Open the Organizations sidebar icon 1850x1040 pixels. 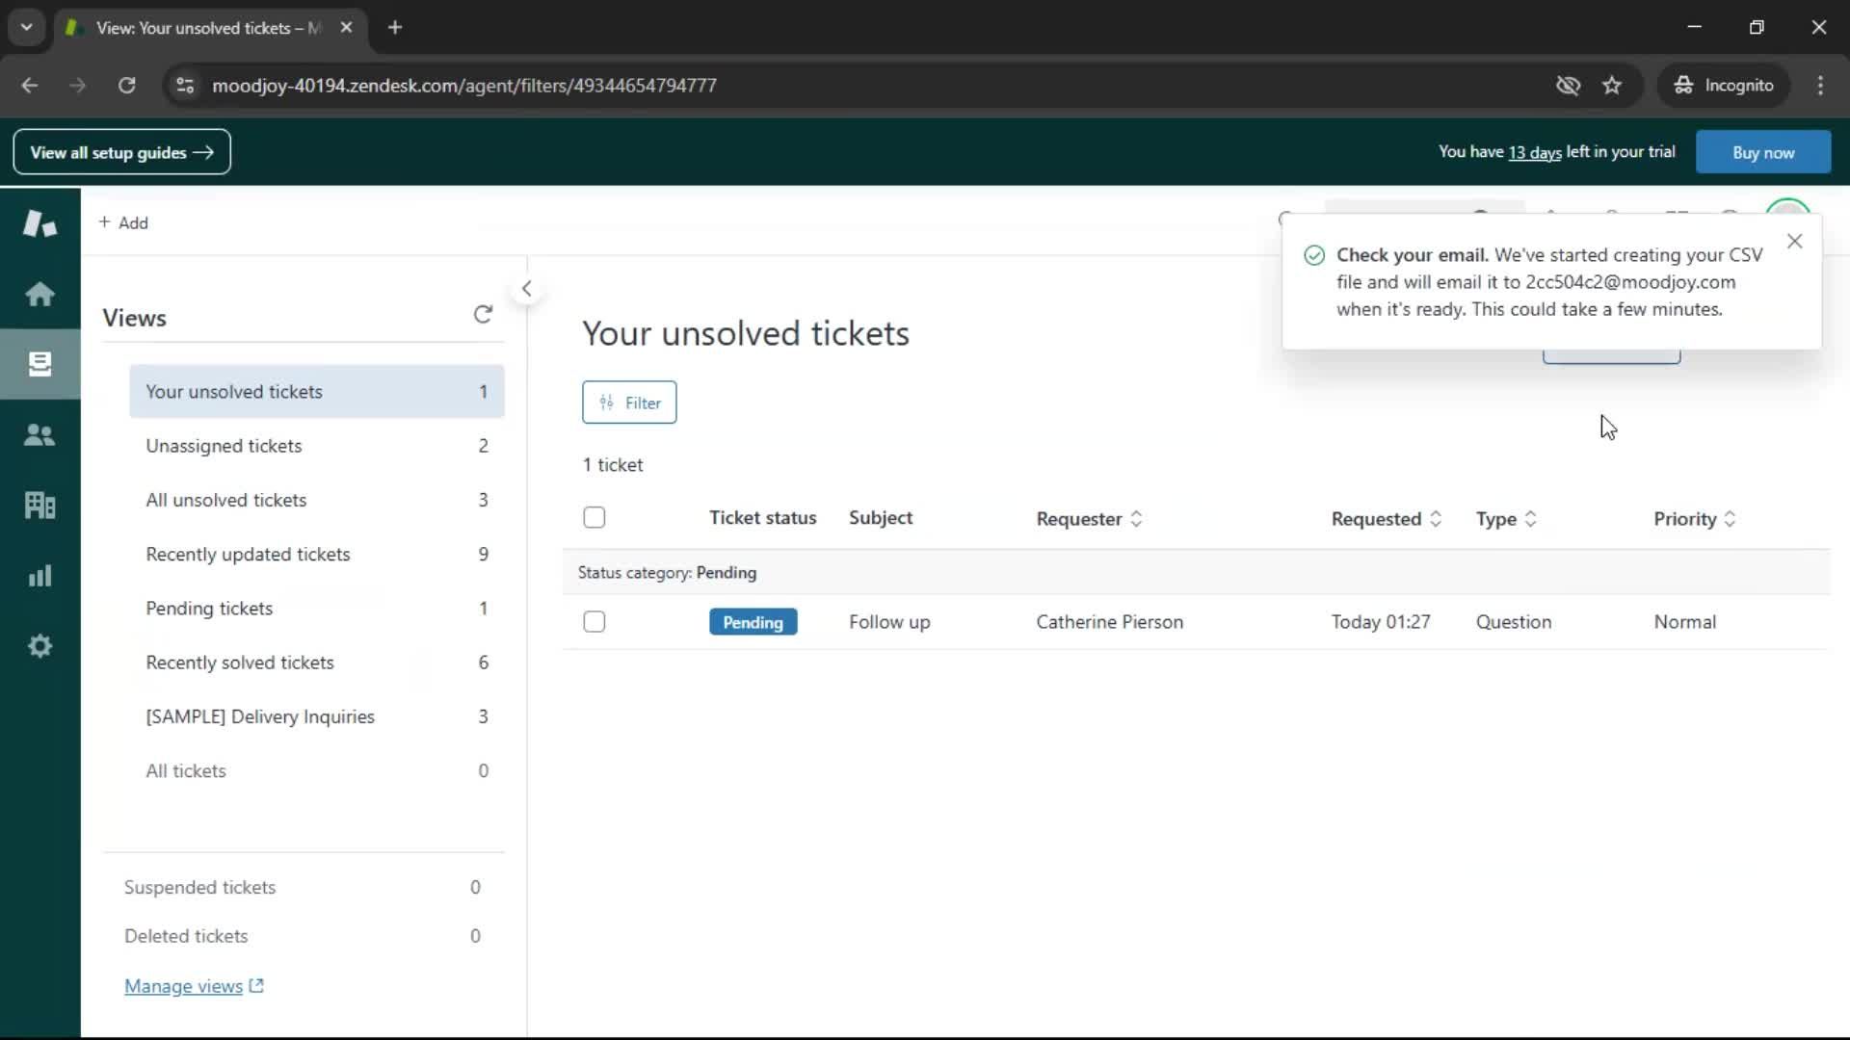(x=40, y=505)
